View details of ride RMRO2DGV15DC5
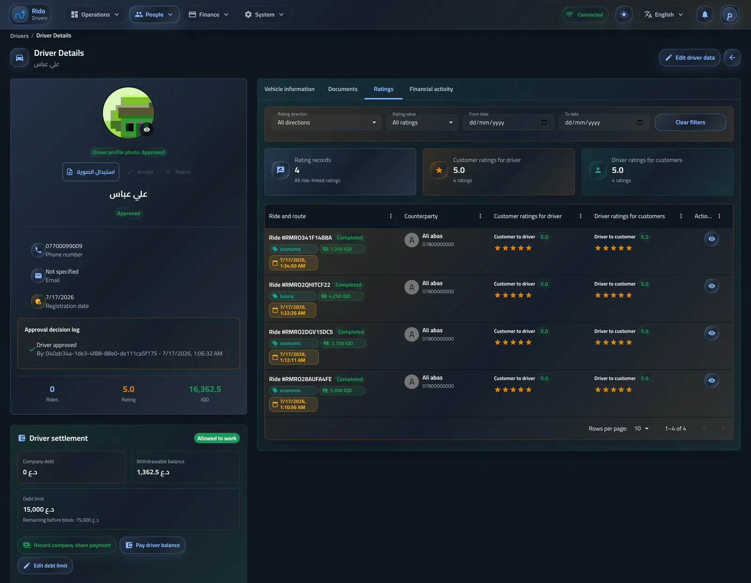Screen dimensions: 751x583 coord(712,333)
